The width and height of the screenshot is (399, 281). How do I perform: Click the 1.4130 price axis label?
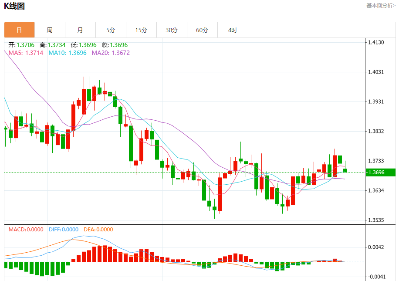[376, 42]
